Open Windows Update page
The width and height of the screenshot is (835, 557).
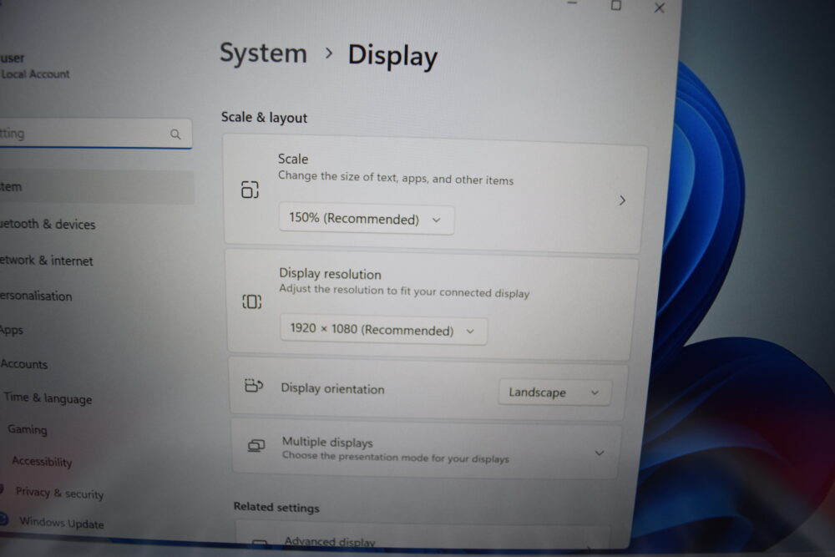(61, 523)
